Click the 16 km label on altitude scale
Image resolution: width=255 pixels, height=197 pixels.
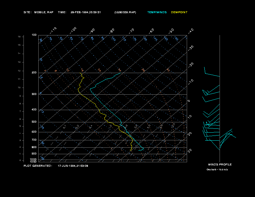pyautogui.click(x=19, y=37)
